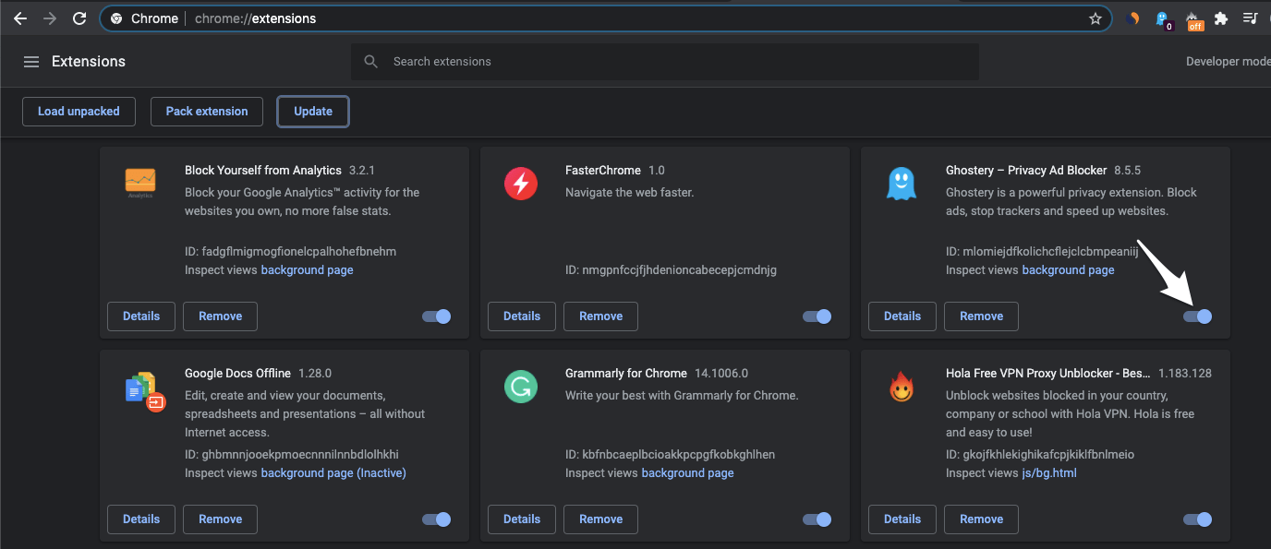
Task: Click the magnifier icon in Search extensions
Action: 371,62
